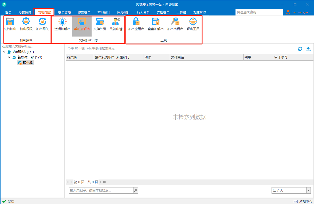Switch to the 网络审计 tab
Image resolution: width=314 pixels, height=204 pixels.
click(x=124, y=12)
